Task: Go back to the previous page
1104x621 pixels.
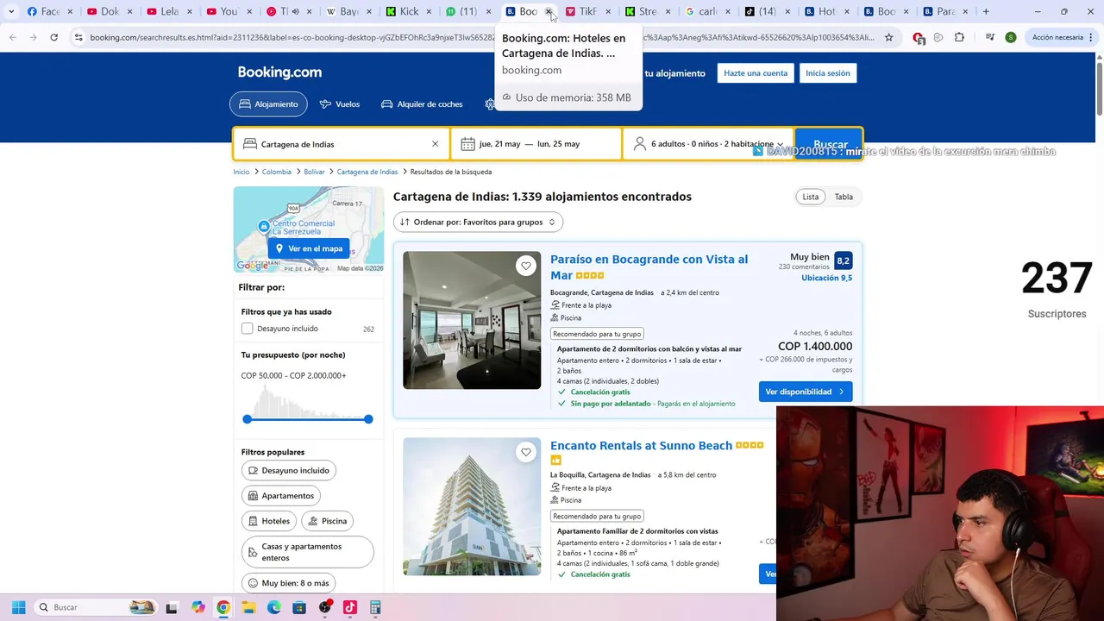Action: point(13,37)
